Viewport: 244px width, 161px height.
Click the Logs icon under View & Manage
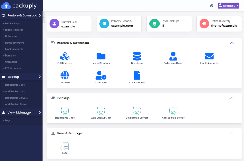point(65,146)
